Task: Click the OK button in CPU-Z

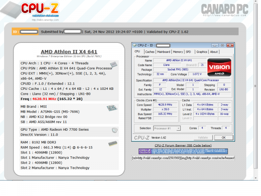Action: 223,138
